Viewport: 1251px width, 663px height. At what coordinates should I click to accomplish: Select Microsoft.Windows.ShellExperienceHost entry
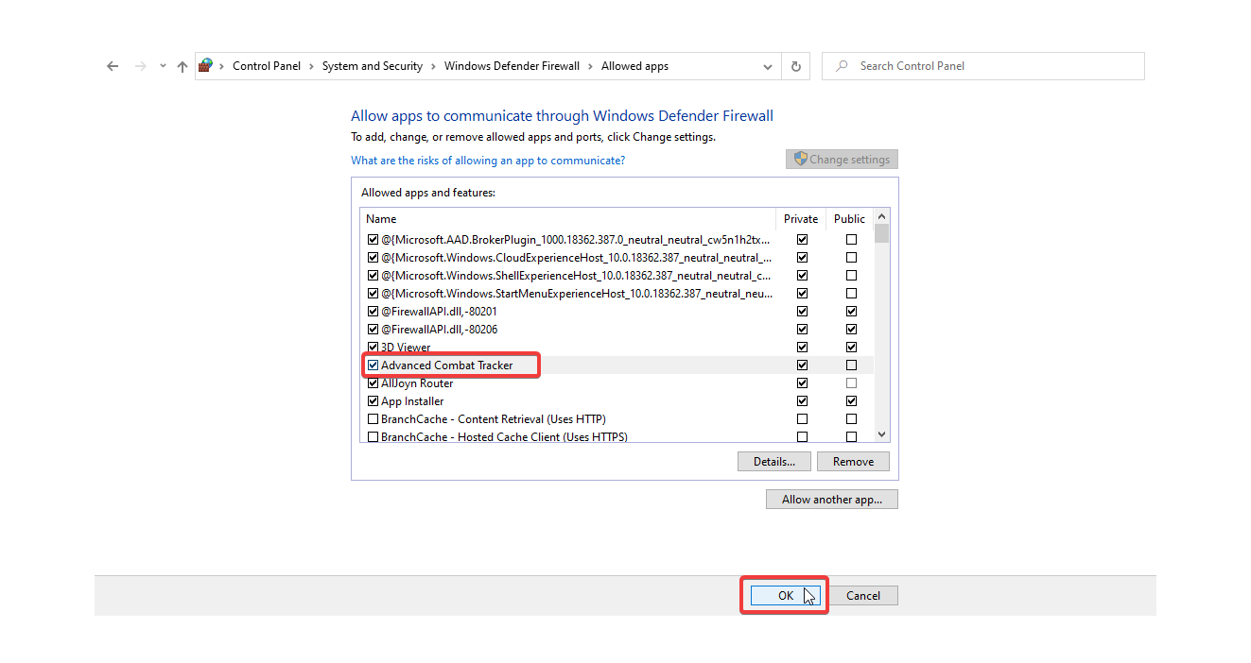[x=576, y=276]
